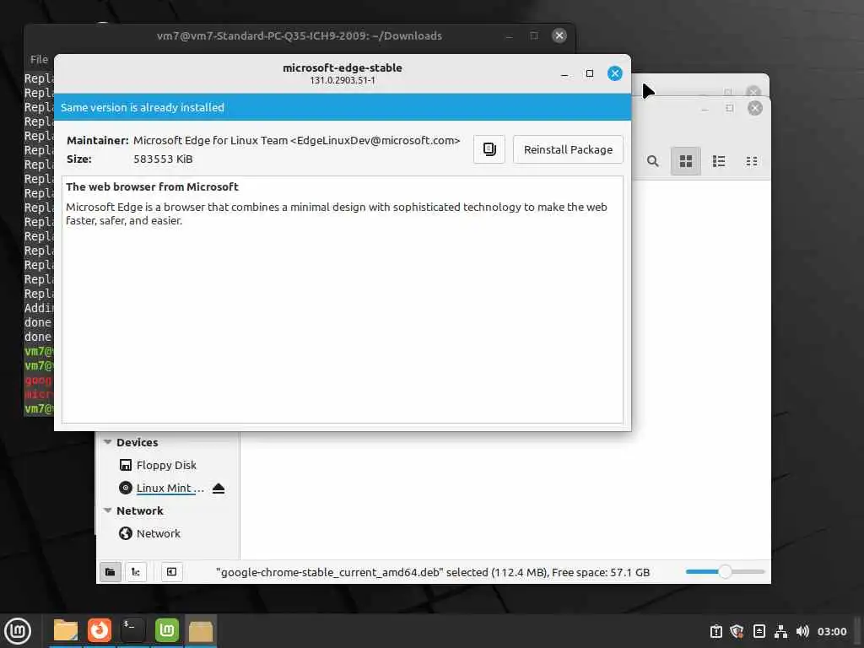
Task: Open the update manager shield tray icon
Action: point(737,631)
